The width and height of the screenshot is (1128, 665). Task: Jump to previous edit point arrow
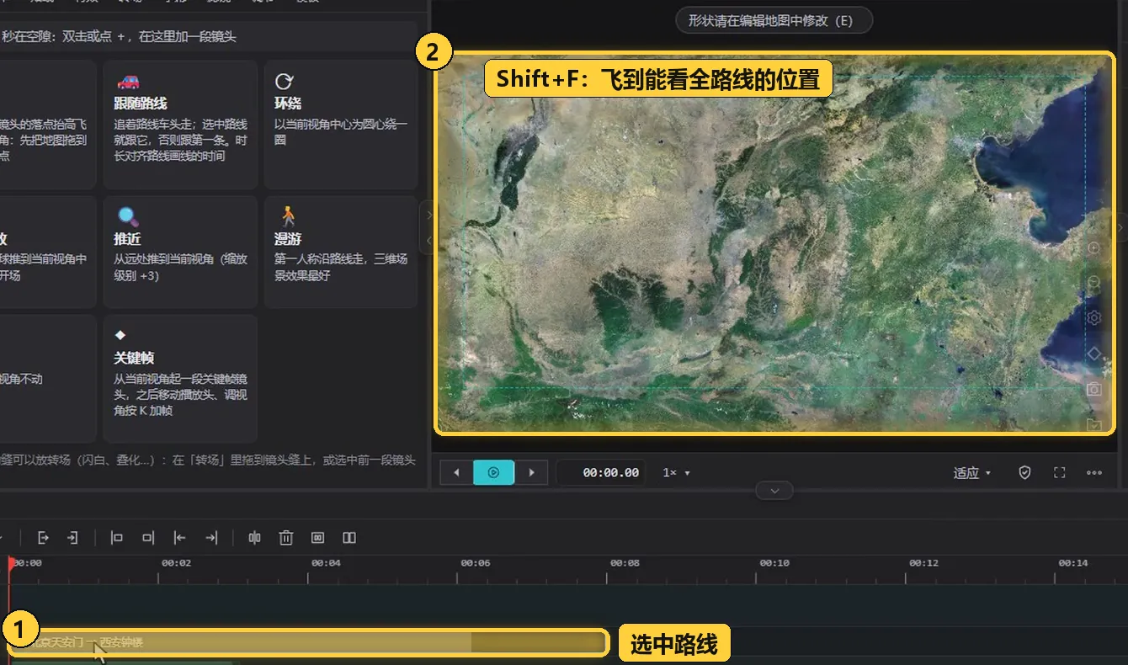click(180, 538)
